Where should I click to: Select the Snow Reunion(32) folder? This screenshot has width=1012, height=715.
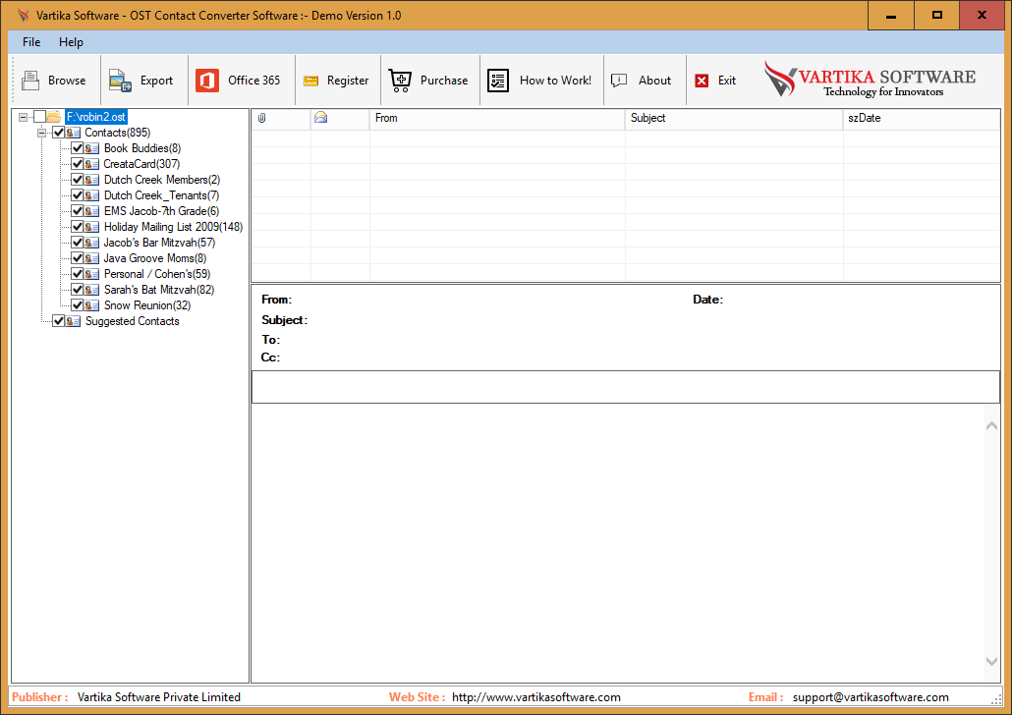pos(147,305)
